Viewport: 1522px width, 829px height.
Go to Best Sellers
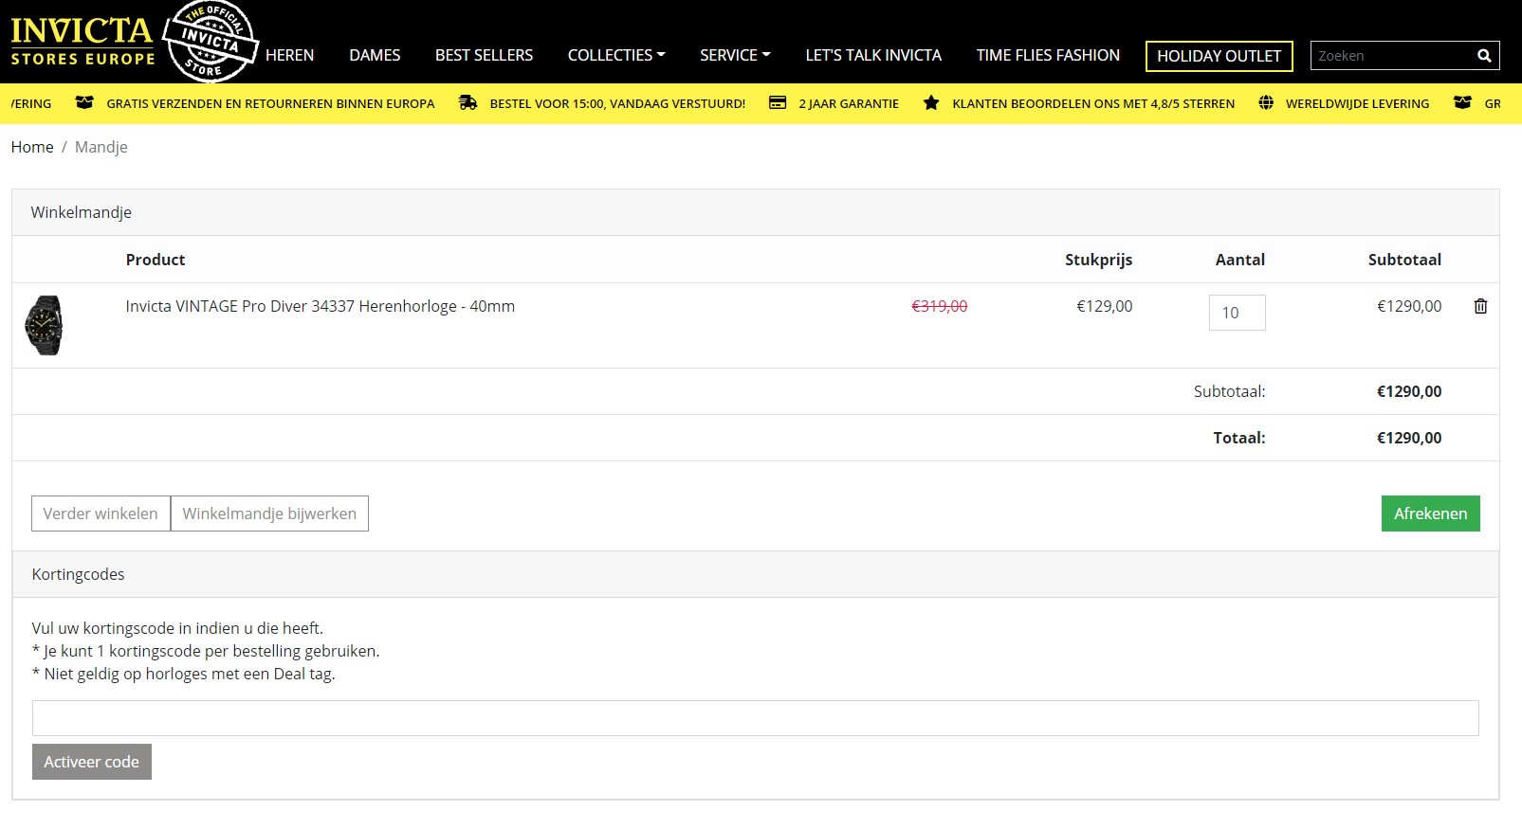484,55
